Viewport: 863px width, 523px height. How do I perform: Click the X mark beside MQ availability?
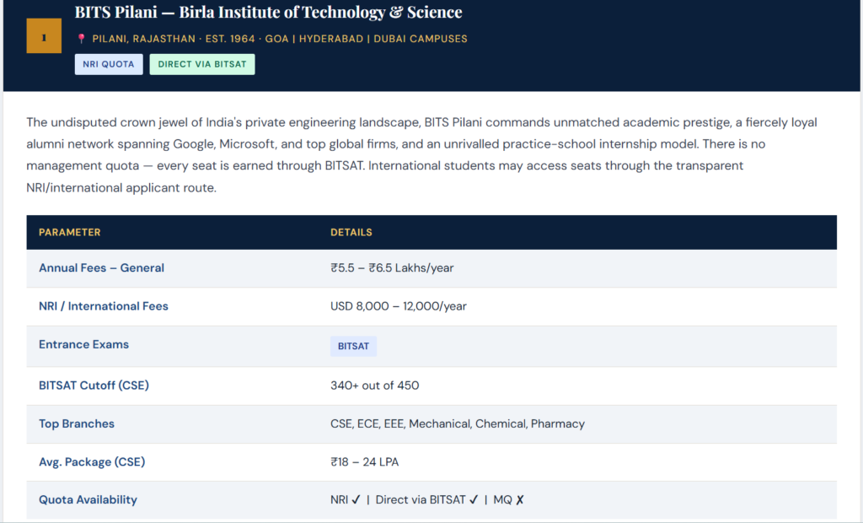[520, 499]
